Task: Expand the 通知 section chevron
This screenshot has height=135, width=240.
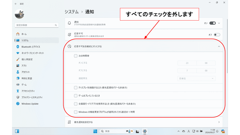Action: coord(219,23)
